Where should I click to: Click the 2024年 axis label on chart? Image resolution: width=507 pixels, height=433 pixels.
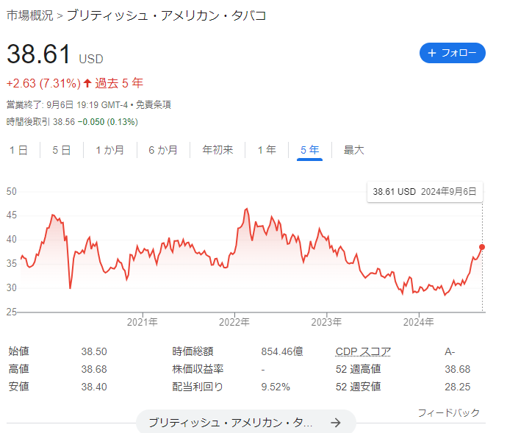[x=419, y=322]
